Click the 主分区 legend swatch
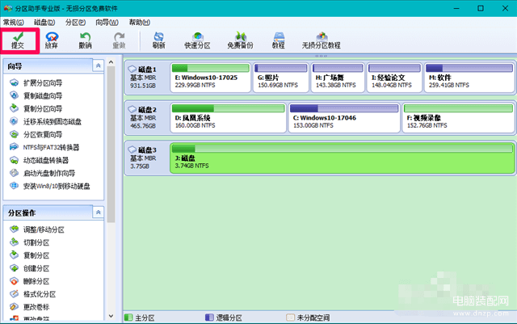This screenshot has width=517, height=324. point(128,318)
